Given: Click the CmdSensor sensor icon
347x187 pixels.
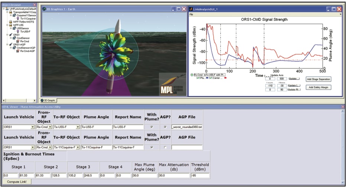Looking at the screenshot, I should coord(14,38).
